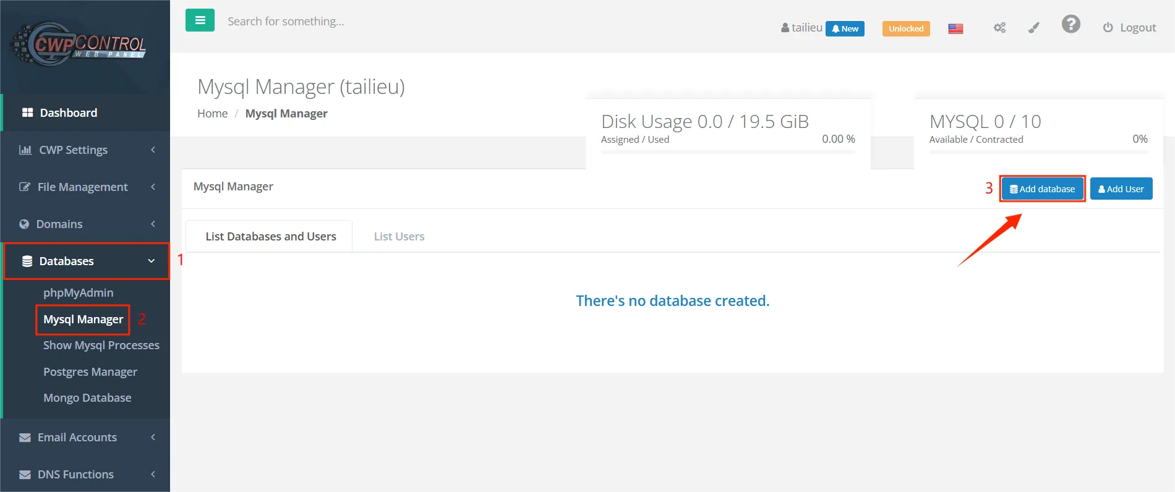
Task: Click the Add database button
Action: pyautogui.click(x=1042, y=189)
